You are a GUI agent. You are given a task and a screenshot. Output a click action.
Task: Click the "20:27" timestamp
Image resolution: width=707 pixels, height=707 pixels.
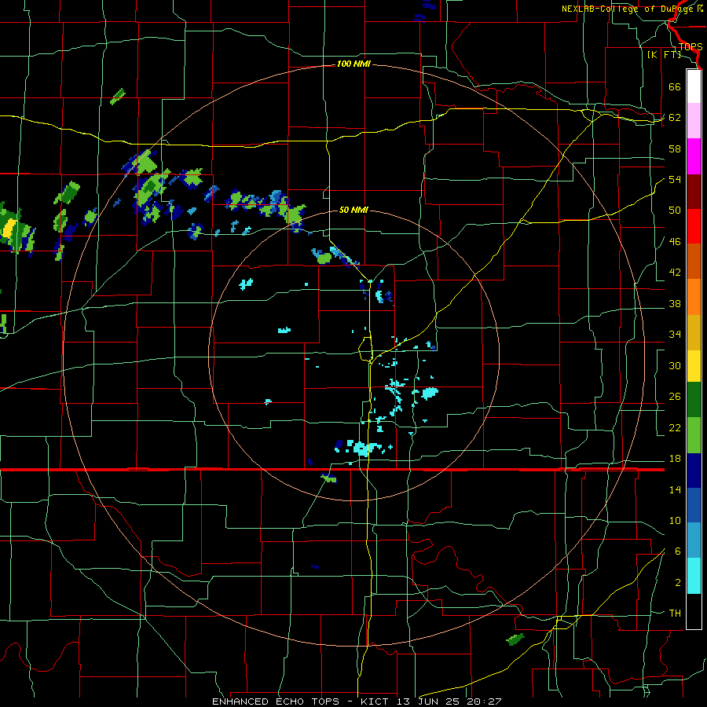[484, 702]
